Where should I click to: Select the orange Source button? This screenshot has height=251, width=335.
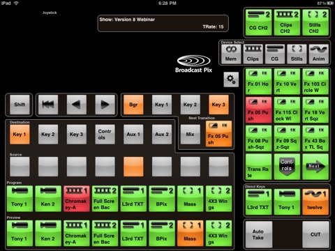(x=133, y=167)
